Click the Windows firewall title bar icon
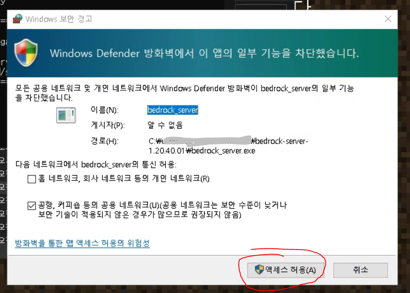Image resolution: width=410 pixels, height=293 pixels. pos(18,19)
